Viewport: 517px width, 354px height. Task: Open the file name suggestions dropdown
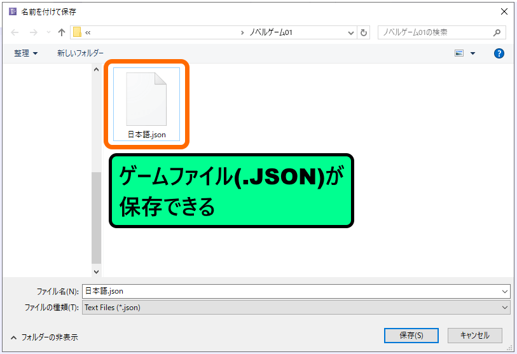tap(505, 291)
